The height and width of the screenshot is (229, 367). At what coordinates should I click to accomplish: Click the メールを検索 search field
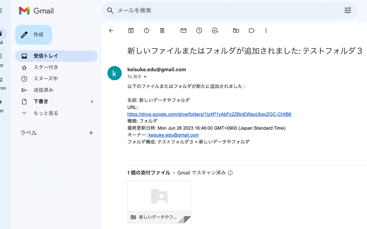pos(226,10)
